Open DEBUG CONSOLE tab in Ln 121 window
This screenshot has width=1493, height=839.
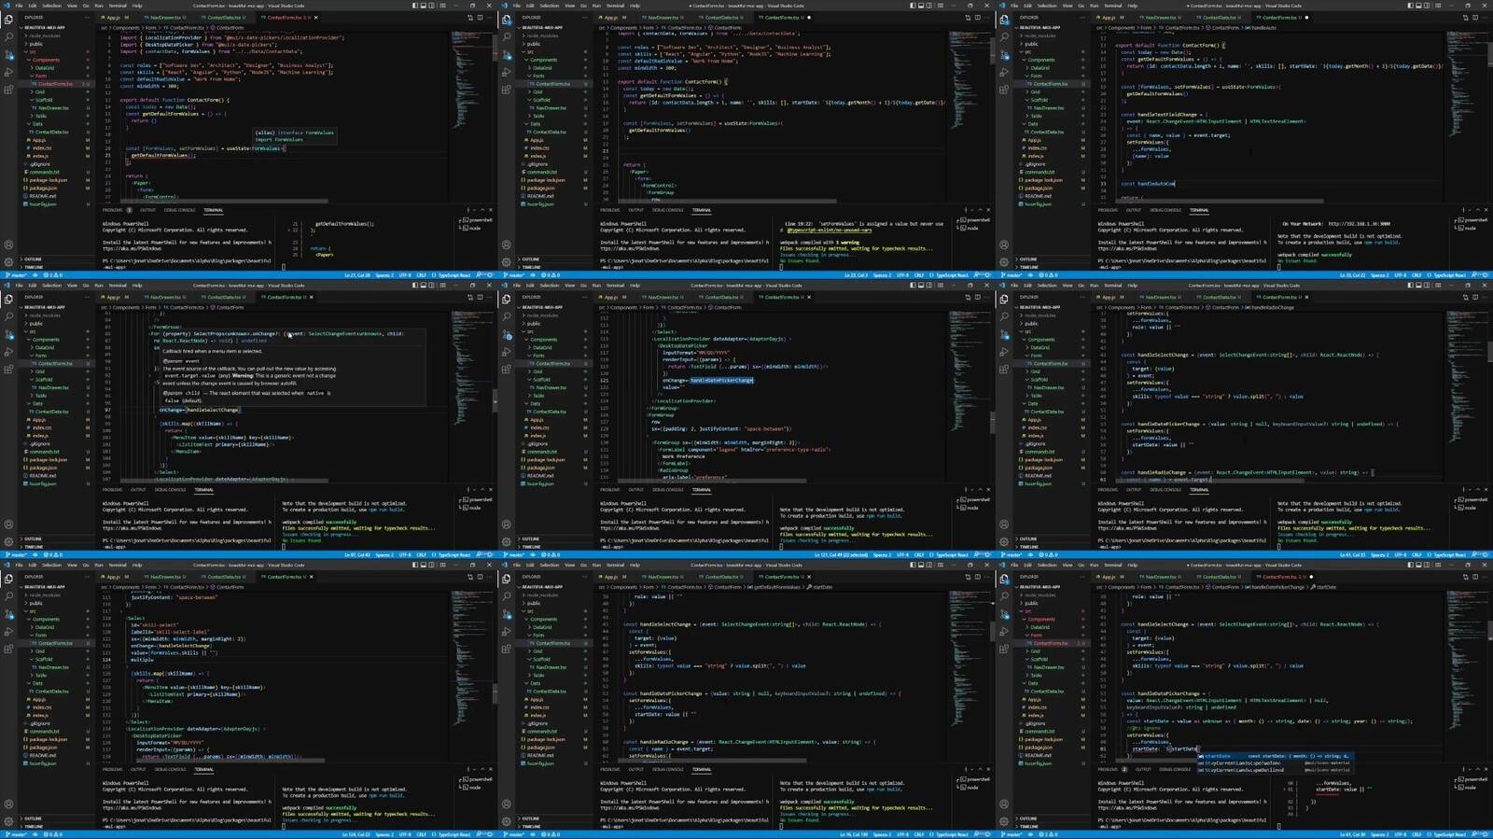pos(668,489)
